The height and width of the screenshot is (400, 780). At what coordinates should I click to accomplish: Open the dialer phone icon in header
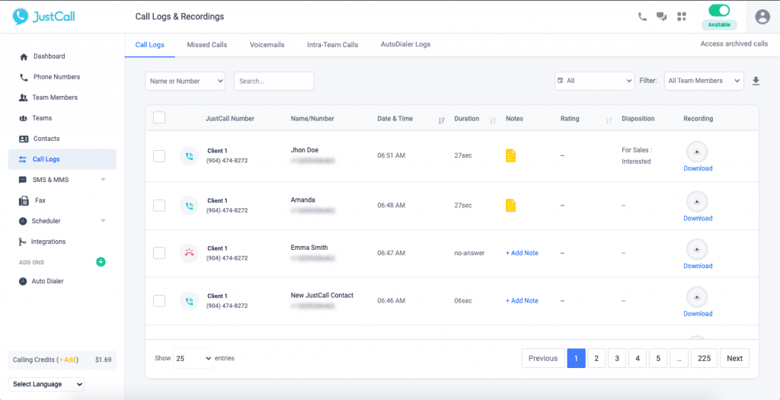tap(642, 17)
